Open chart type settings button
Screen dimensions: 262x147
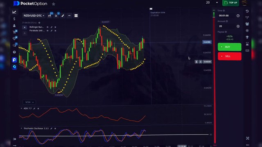pos(50,16)
